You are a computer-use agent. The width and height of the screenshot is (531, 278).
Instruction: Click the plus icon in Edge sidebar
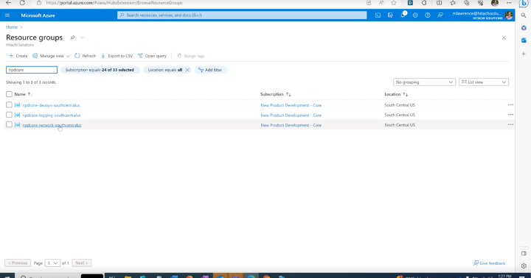point(524,54)
